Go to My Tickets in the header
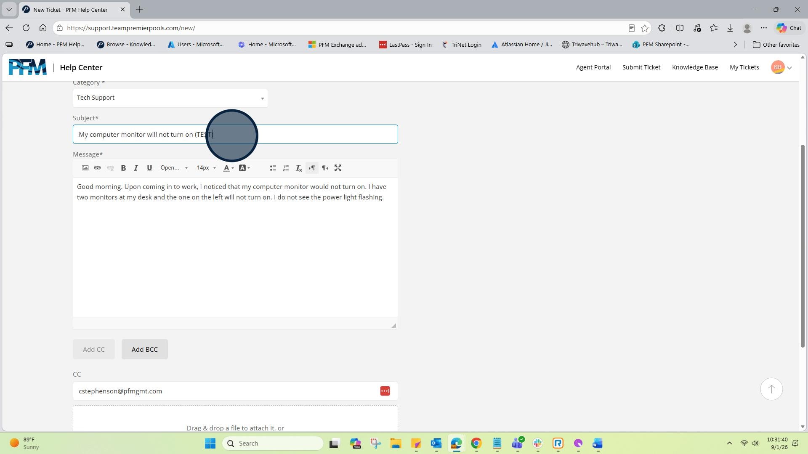 tap(744, 67)
